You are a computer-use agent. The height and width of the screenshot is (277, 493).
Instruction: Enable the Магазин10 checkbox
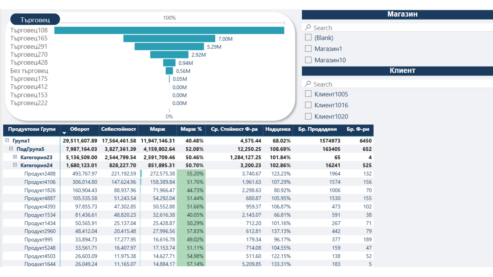pos(308,60)
